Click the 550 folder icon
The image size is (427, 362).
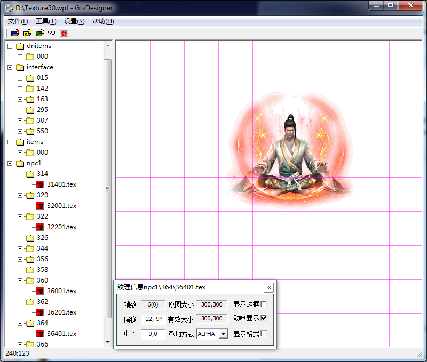(x=30, y=131)
